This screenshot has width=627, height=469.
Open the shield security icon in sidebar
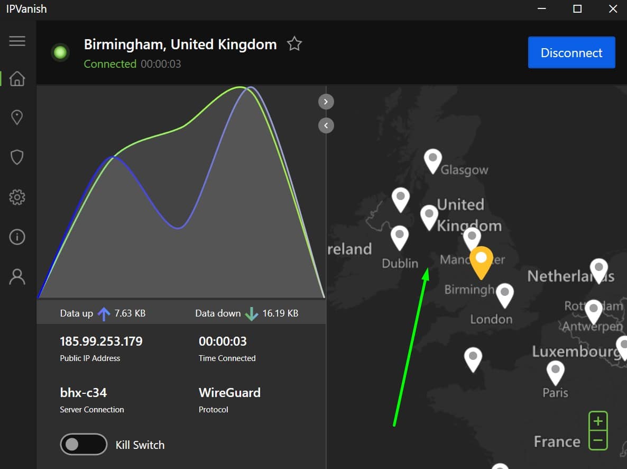[x=17, y=157]
